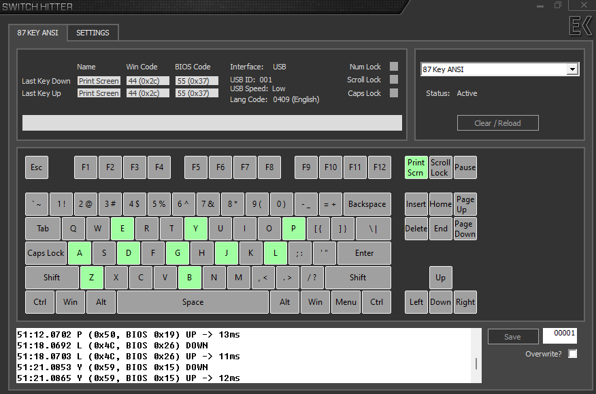Click the EK logo icon
The height and width of the screenshot is (394, 596).
coord(580,25)
